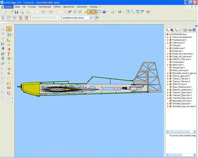Click the Print icon
This screenshot has height=158, width=198.
[22, 12]
